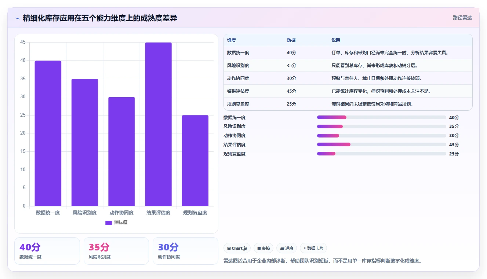Click 结果评估度 cell in the table
Viewport: 487px width, 279px height.
(238, 91)
